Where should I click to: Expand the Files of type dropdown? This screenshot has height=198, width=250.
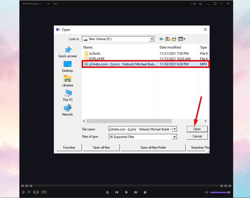(175, 137)
